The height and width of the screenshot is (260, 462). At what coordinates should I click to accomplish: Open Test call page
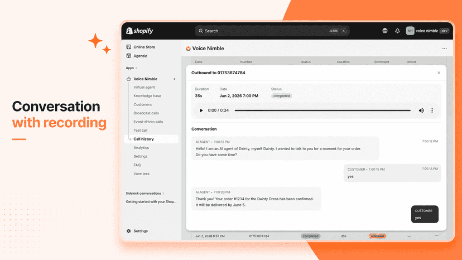click(x=140, y=131)
